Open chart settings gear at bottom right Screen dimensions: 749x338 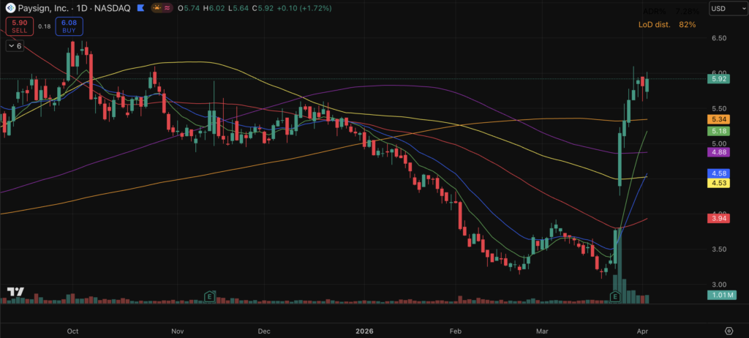729,331
